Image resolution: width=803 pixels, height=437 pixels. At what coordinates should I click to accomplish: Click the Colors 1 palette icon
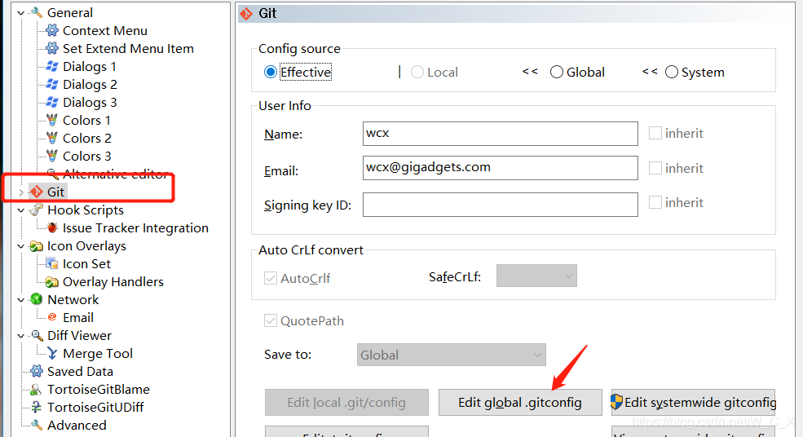click(x=51, y=120)
